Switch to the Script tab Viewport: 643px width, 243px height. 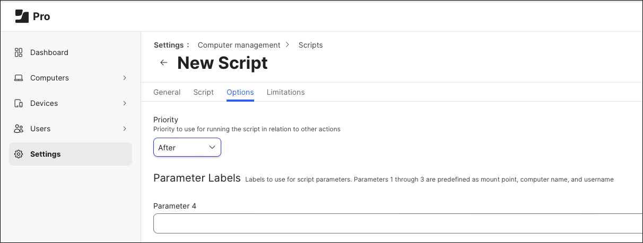click(203, 92)
